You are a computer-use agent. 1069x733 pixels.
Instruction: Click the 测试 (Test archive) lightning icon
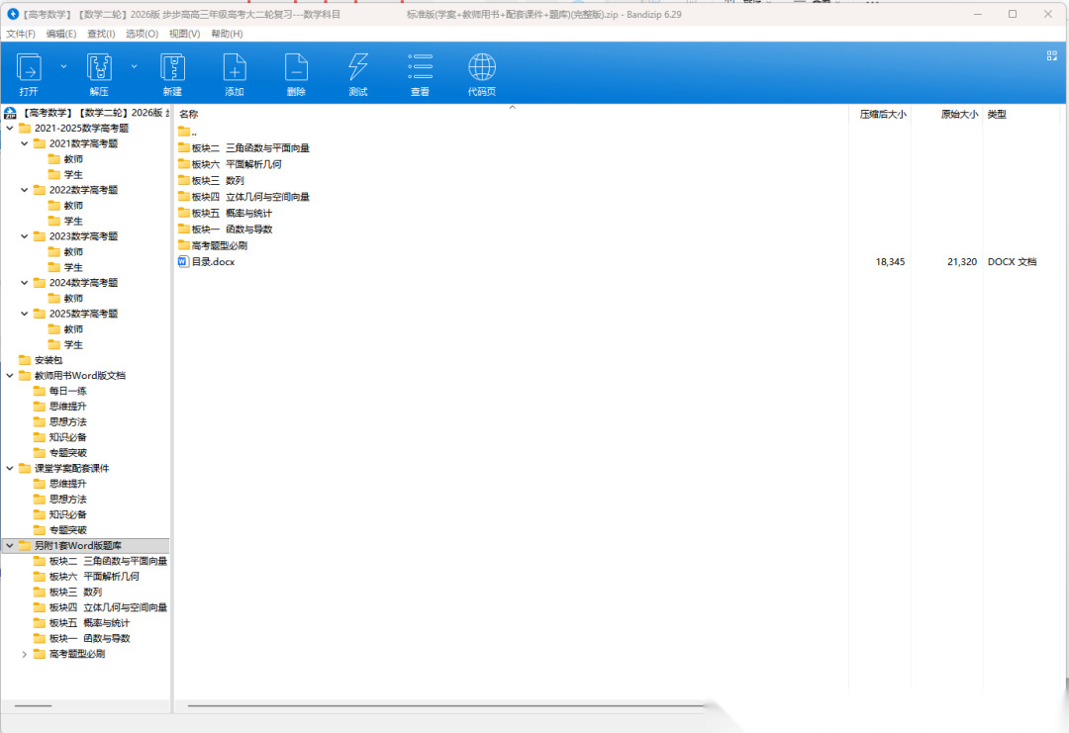click(357, 68)
